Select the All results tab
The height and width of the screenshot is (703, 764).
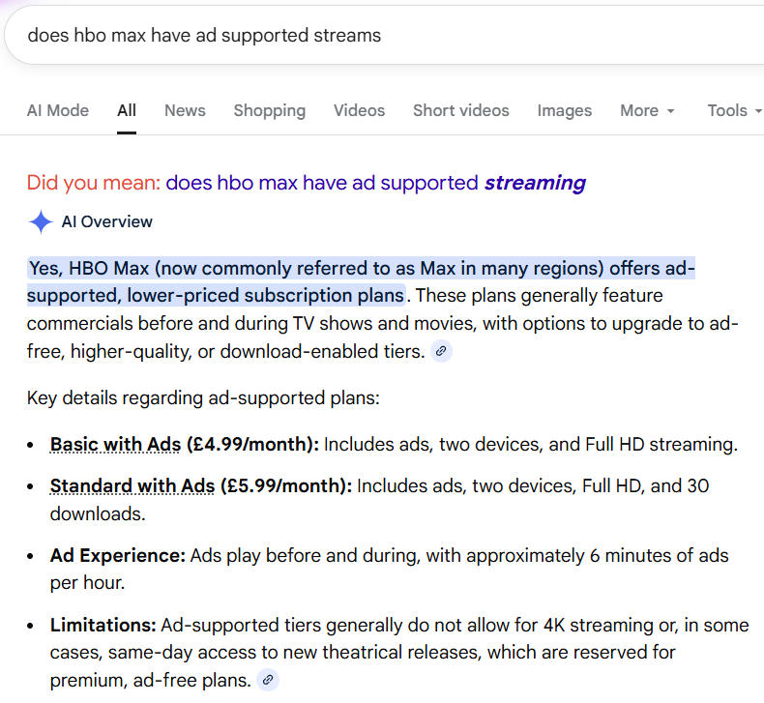(127, 110)
